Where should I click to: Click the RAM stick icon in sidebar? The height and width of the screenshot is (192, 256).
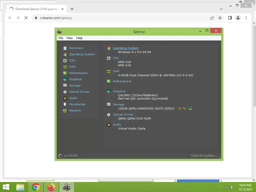tap(65, 67)
